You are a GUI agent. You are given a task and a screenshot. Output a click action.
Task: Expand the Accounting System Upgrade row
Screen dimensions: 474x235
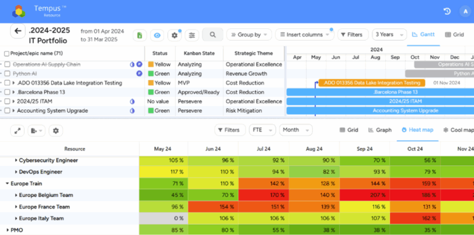tap(14, 111)
